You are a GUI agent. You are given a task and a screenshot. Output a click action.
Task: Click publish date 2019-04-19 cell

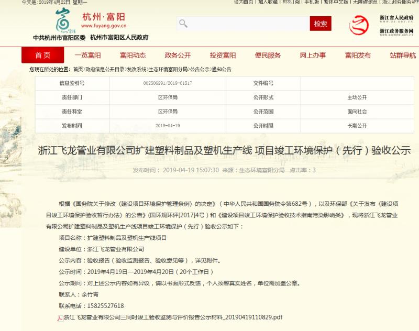coord(168,126)
